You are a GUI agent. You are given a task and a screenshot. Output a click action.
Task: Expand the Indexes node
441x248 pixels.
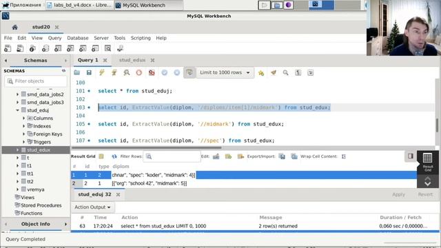coord(23,126)
